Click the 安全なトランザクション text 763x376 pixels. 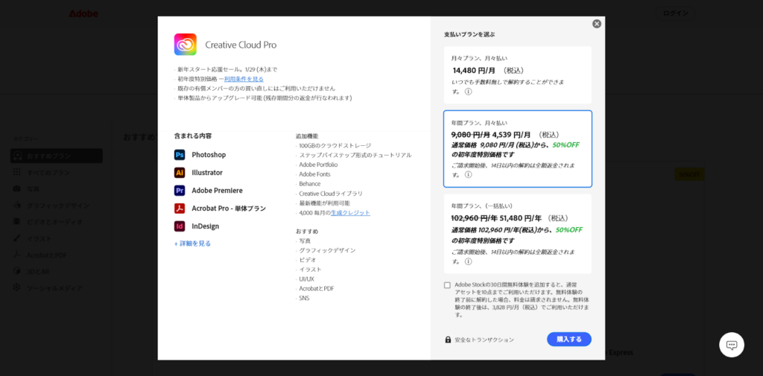484,340
